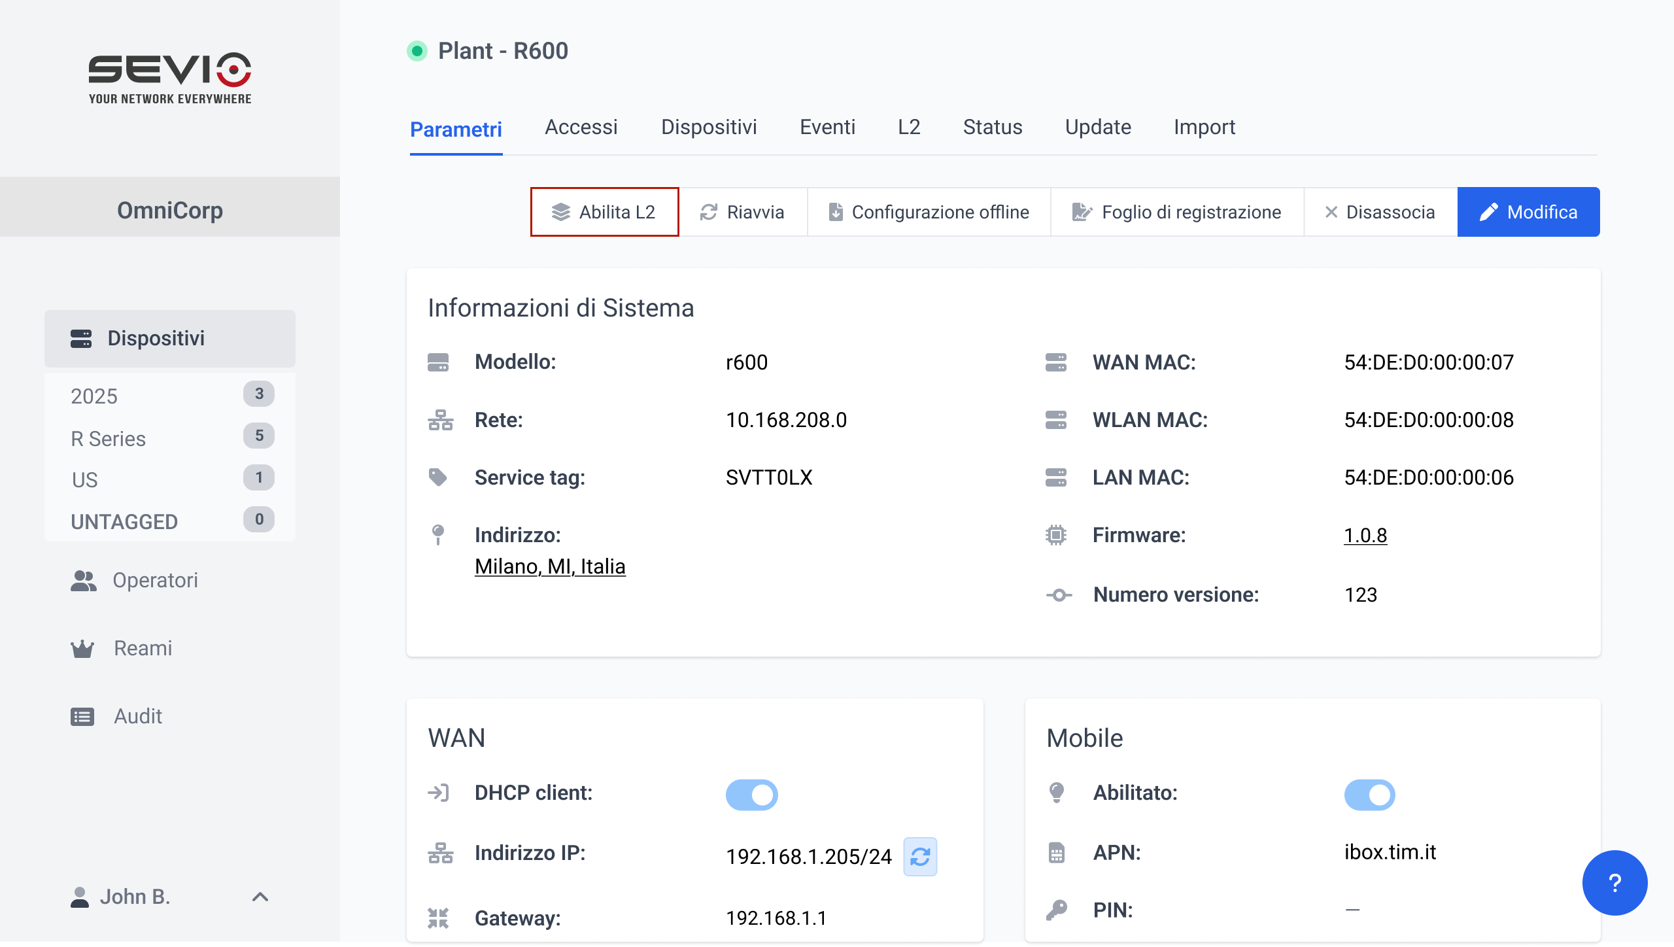Viewport: 1674px width, 947px height.
Task: Click the Audit list icon in sidebar
Action: click(82, 717)
